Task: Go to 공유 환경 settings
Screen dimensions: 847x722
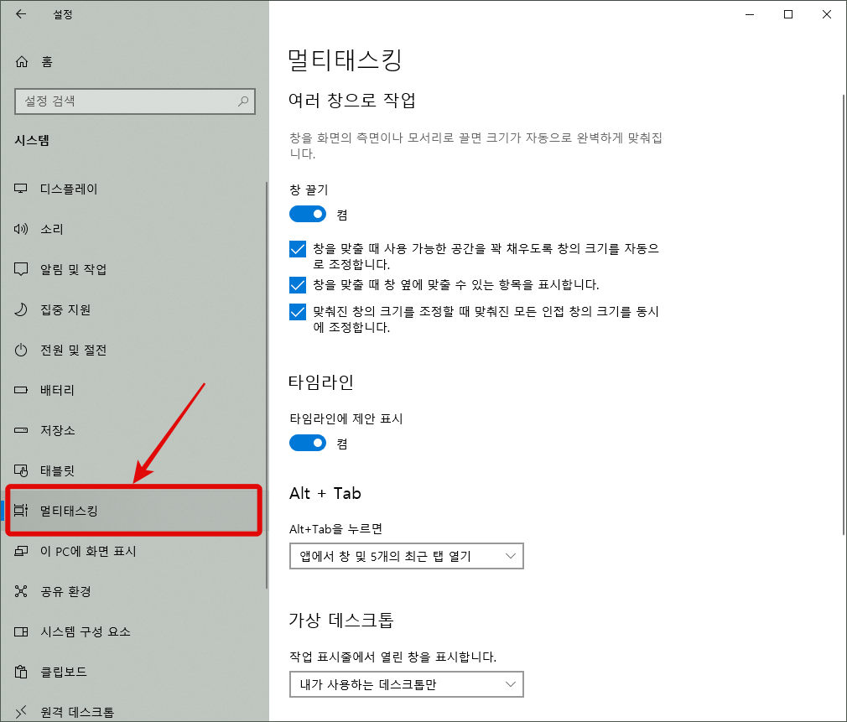Action: click(x=134, y=591)
